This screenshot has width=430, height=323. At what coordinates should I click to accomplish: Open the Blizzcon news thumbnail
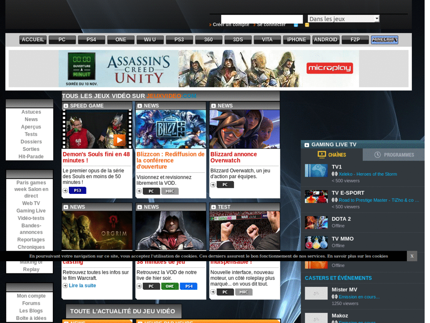point(170,129)
